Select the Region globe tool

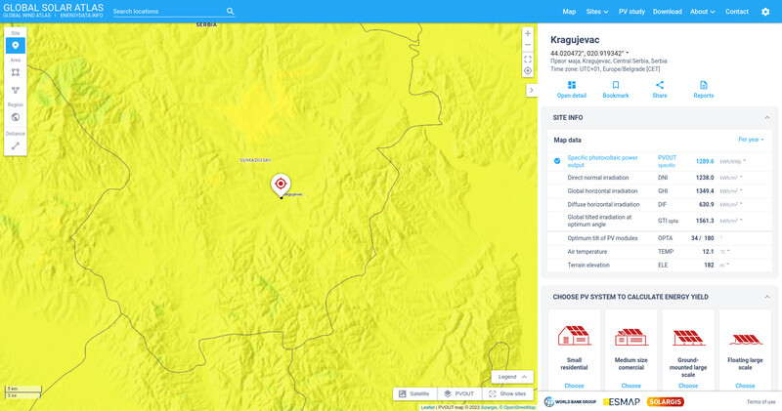pos(16,117)
